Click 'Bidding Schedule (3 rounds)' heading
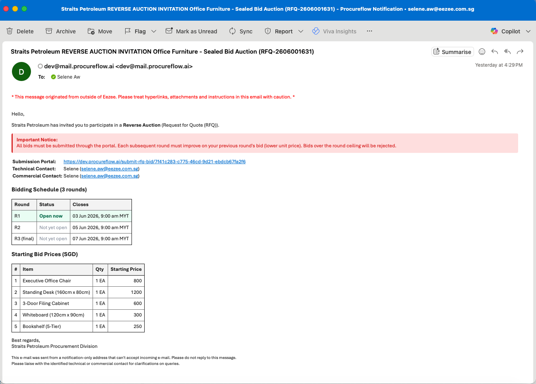Image resolution: width=536 pixels, height=384 pixels. click(x=49, y=189)
